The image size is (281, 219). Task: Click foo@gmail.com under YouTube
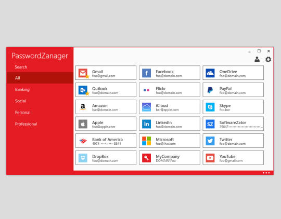point(231,161)
